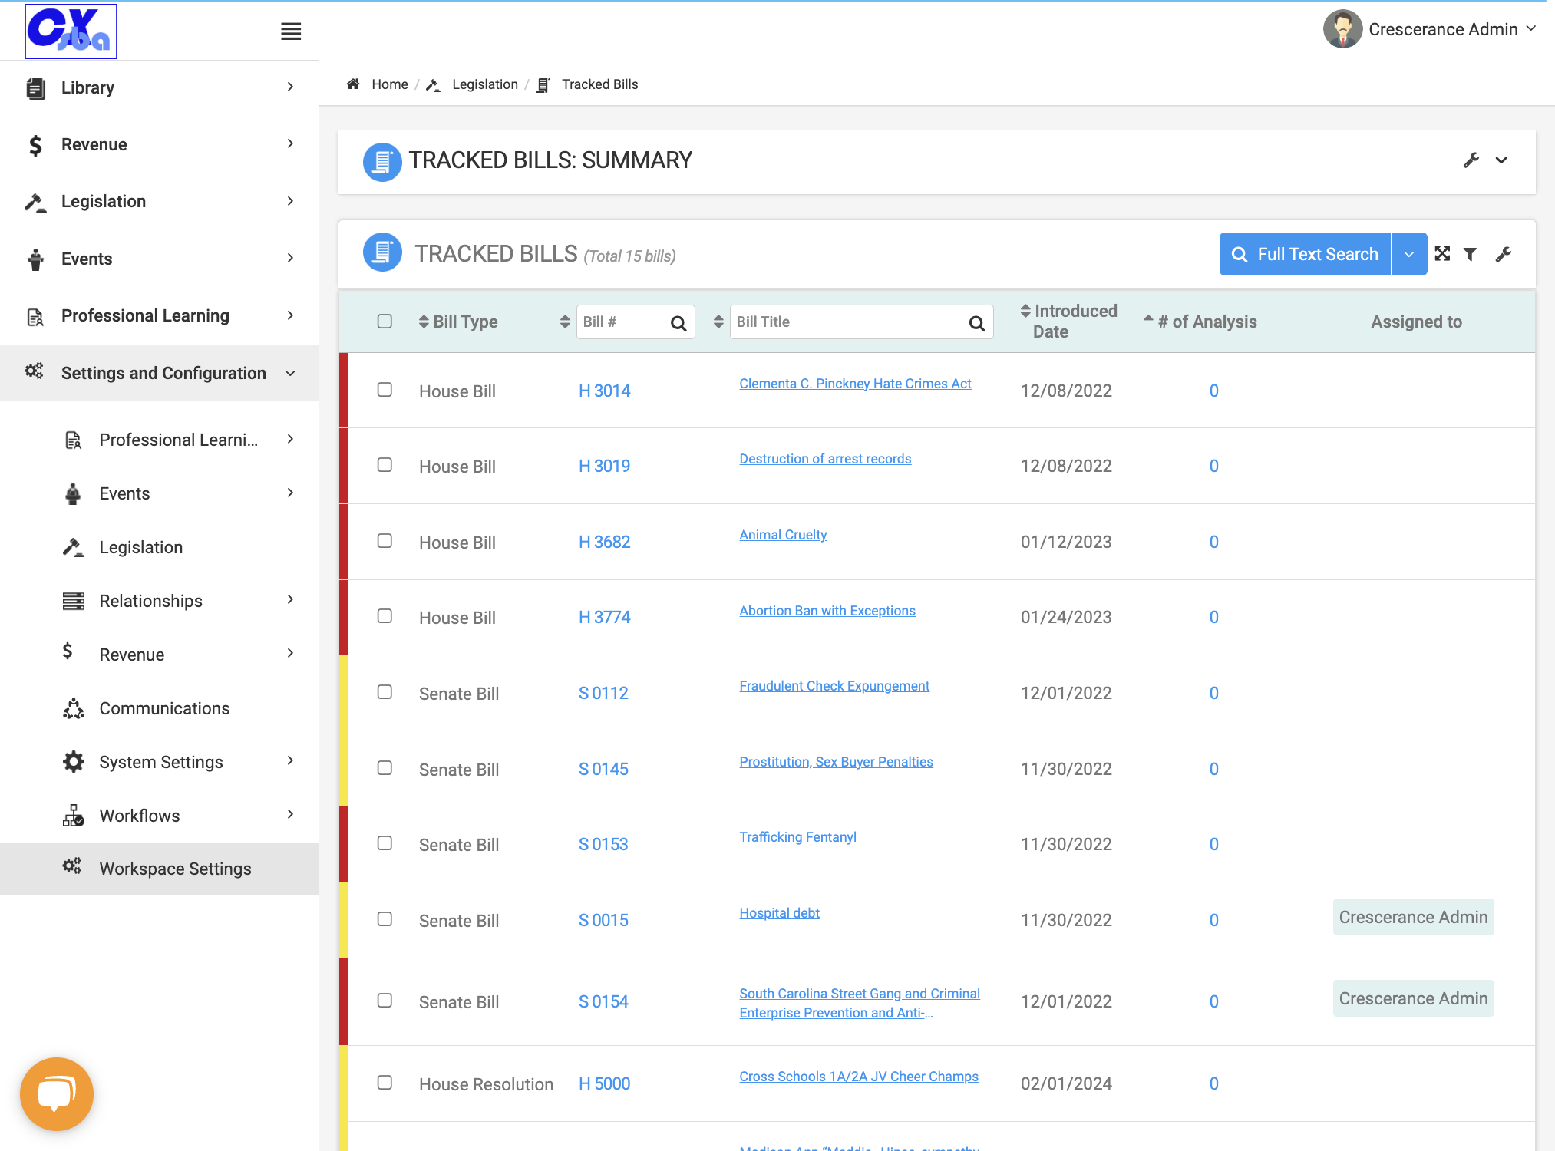The image size is (1555, 1151).
Task: Click the fullscreen expand icon in Tracked Bills
Action: click(x=1442, y=254)
